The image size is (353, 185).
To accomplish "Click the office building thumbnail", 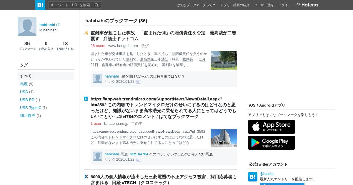I will [x=224, y=138].
